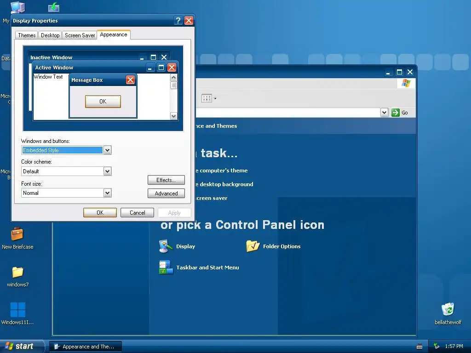
Task: Click the preview Message Box close icon
Action: click(x=130, y=80)
